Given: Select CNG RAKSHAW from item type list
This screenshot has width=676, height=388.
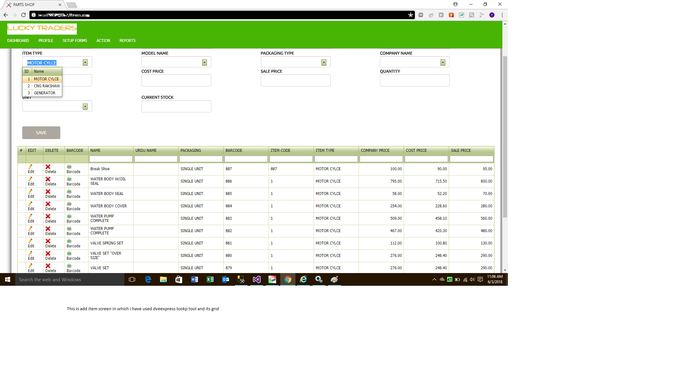Looking at the screenshot, I should pyautogui.click(x=42, y=86).
